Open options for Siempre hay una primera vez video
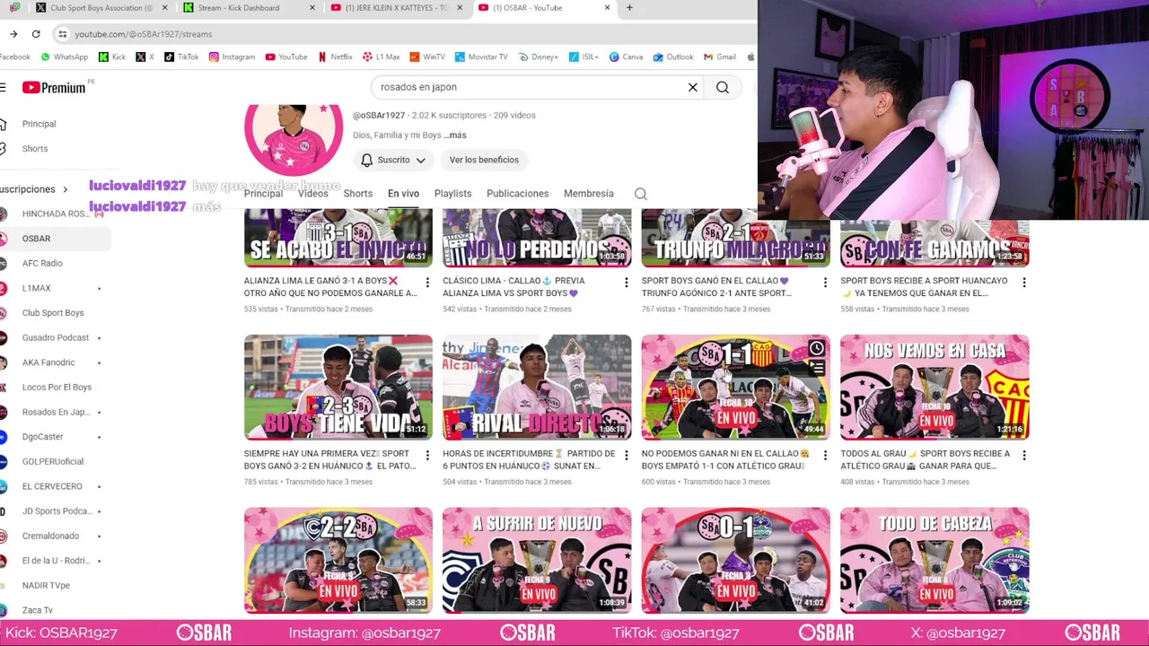 pyautogui.click(x=427, y=456)
